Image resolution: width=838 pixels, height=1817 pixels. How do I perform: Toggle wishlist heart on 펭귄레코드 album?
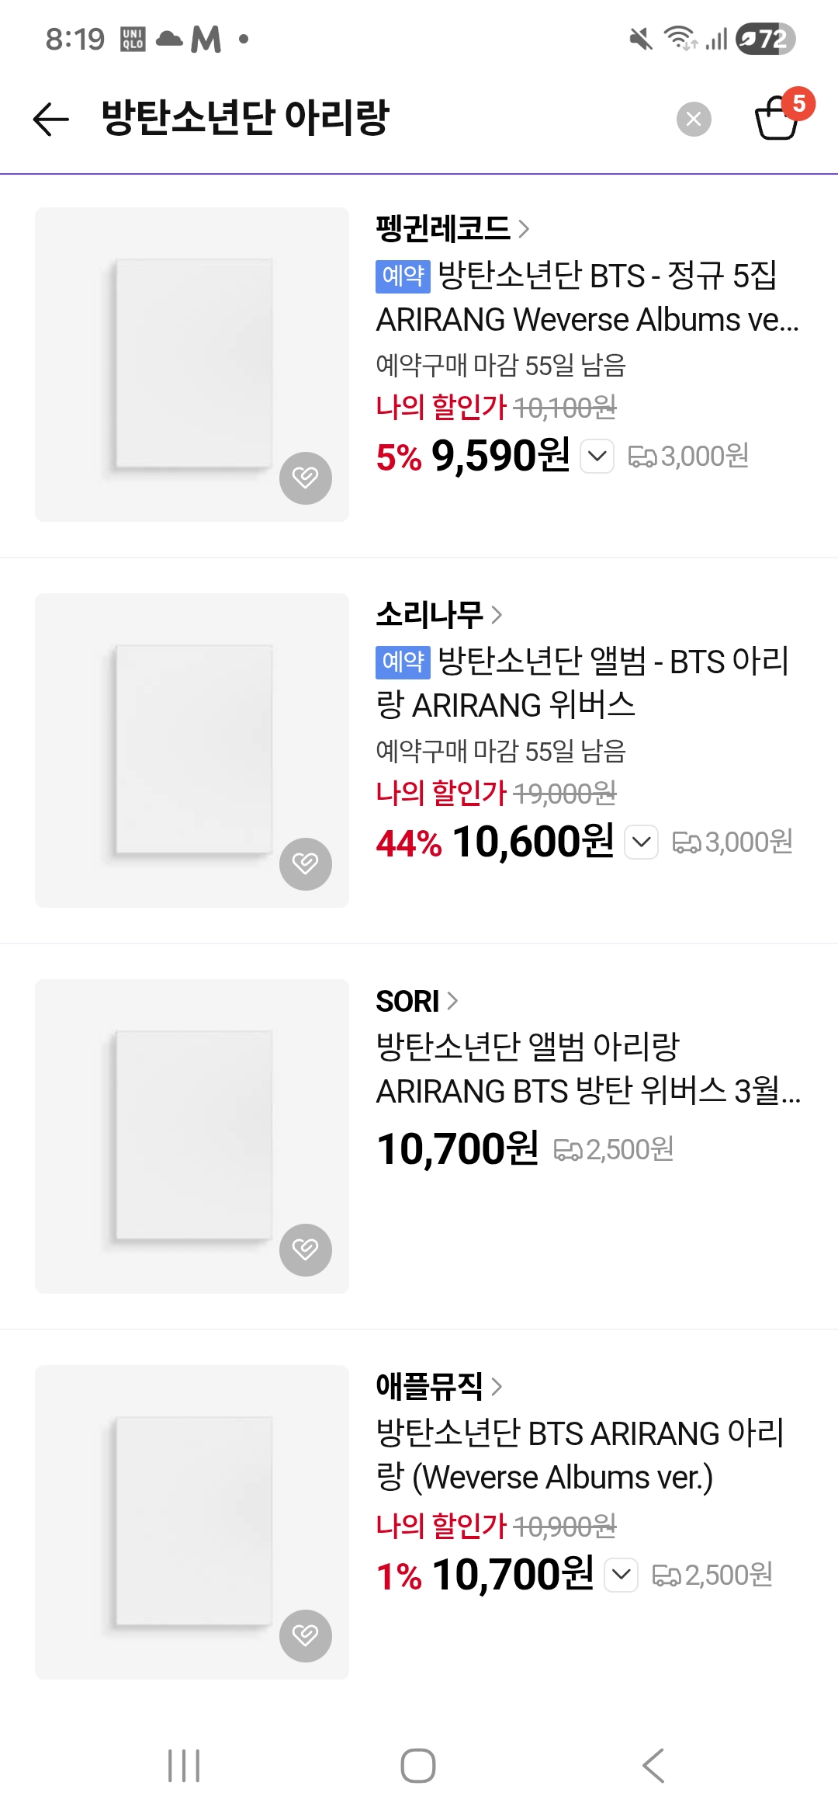pyautogui.click(x=306, y=478)
